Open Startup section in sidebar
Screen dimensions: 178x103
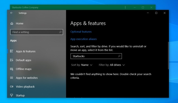click(20, 95)
